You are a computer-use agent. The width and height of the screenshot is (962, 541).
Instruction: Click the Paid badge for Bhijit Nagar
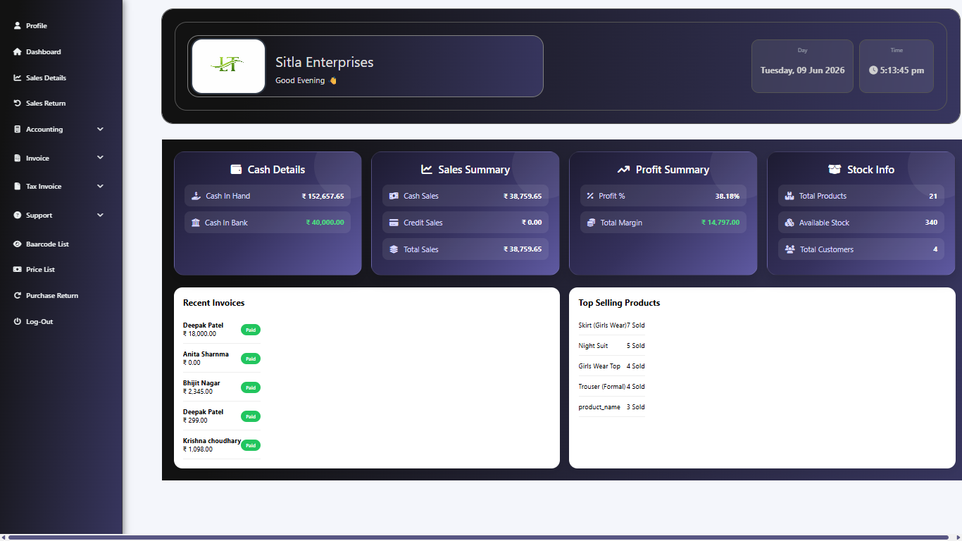click(251, 387)
